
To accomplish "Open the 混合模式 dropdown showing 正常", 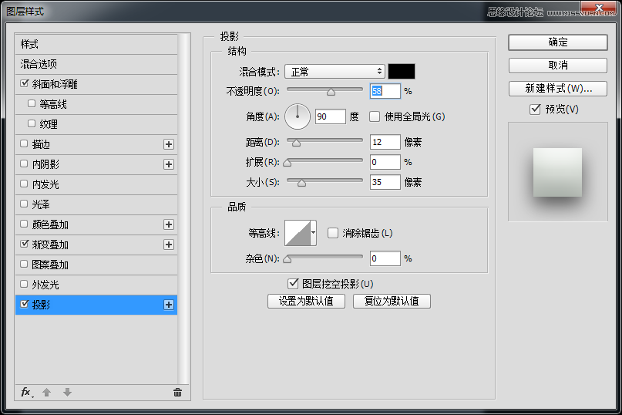I will tap(335, 72).
